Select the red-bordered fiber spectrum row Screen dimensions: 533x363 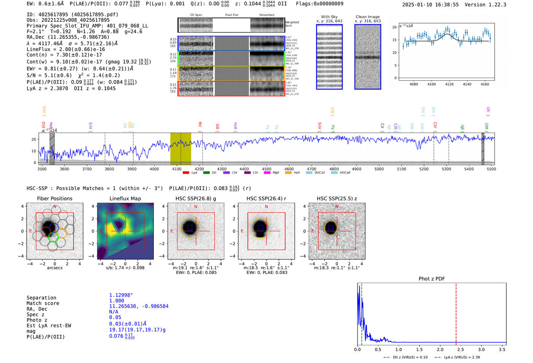coord(231,88)
